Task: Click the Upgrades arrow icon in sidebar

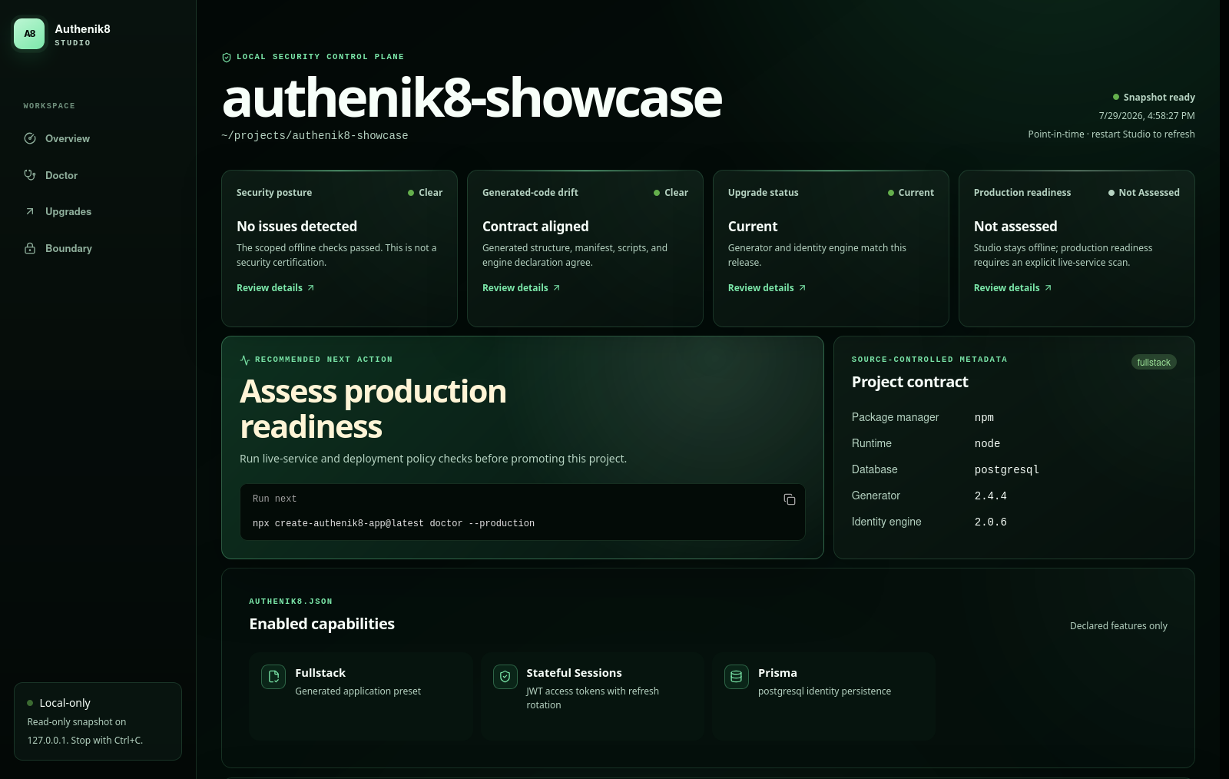Action: coord(30,211)
